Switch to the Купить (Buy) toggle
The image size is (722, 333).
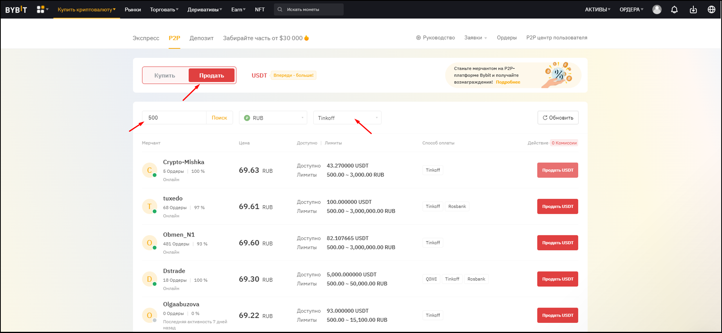[165, 75]
